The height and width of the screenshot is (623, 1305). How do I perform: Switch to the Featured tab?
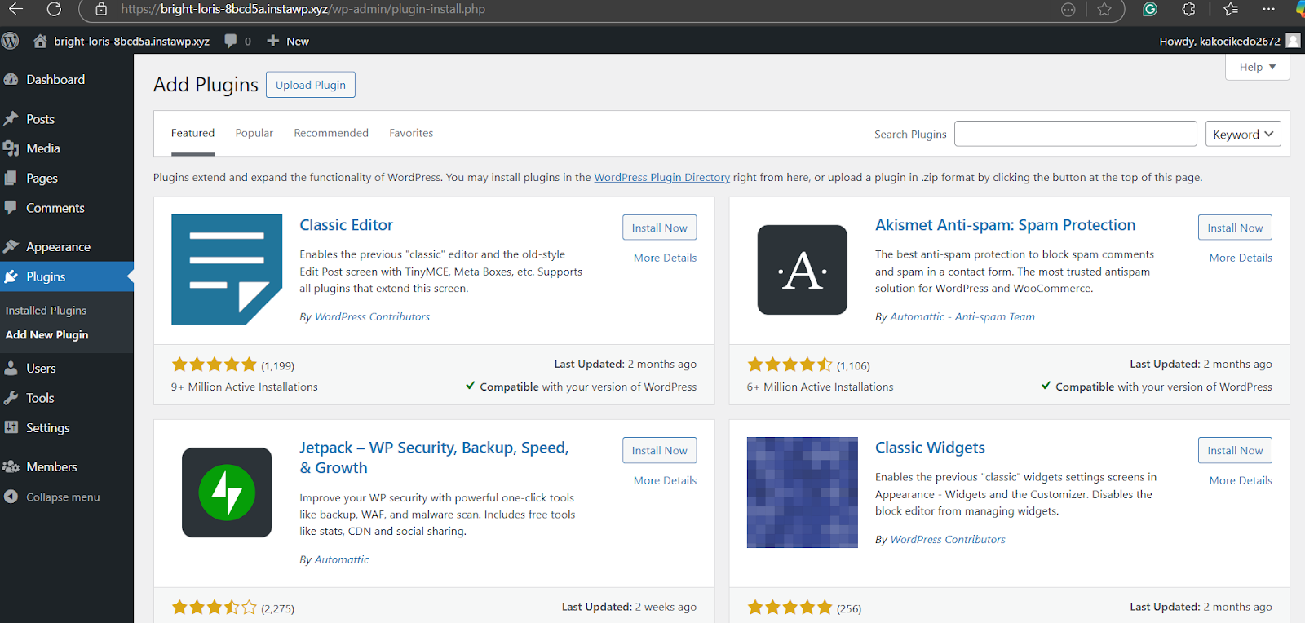coord(192,133)
